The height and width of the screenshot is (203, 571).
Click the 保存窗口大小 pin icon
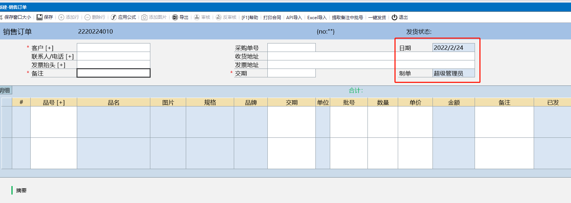click(x=1, y=17)
